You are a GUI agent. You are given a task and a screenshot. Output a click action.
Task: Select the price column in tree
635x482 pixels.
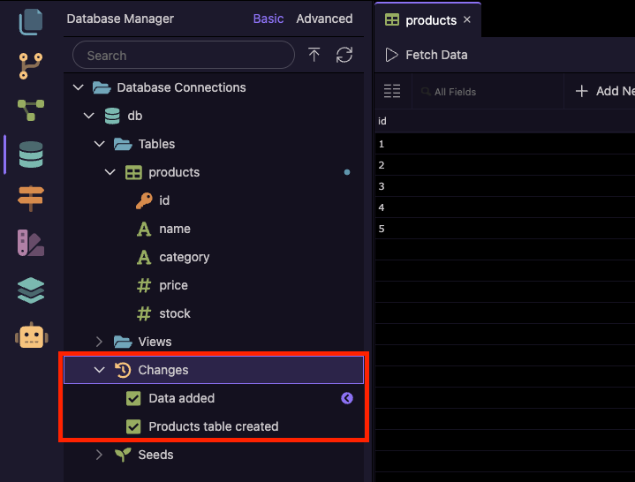pos(173,285)
